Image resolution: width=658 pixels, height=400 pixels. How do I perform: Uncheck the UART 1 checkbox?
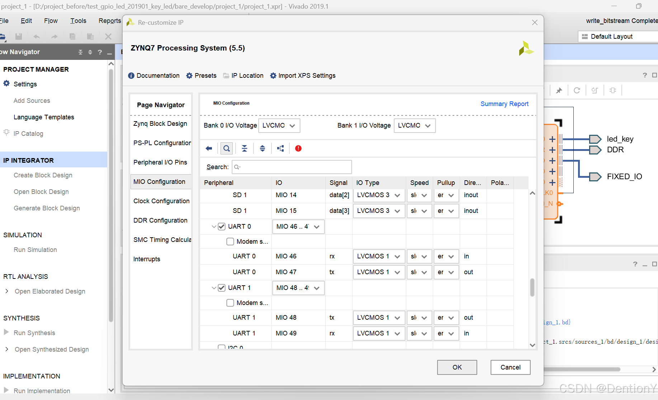pyautogui.click(x=222, y=288)
